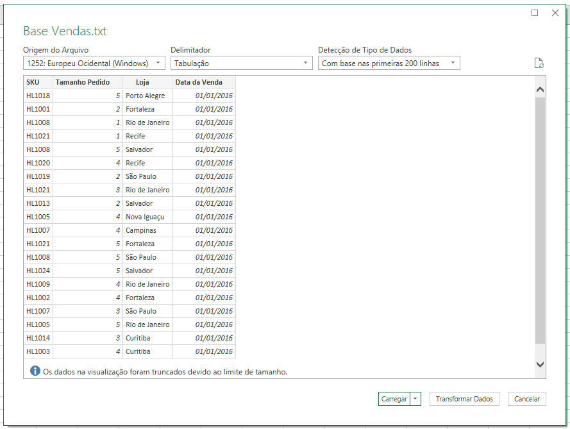Click the HL1018 SKU cell
Image resolution: width=570 pixels, height=429 pixels.
coord(38,96)
